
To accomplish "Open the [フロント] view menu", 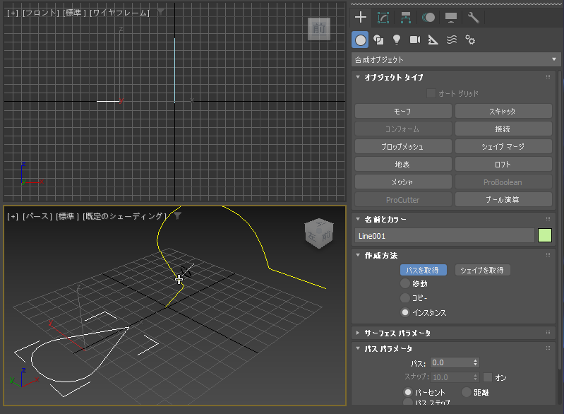I will (41, 13).
